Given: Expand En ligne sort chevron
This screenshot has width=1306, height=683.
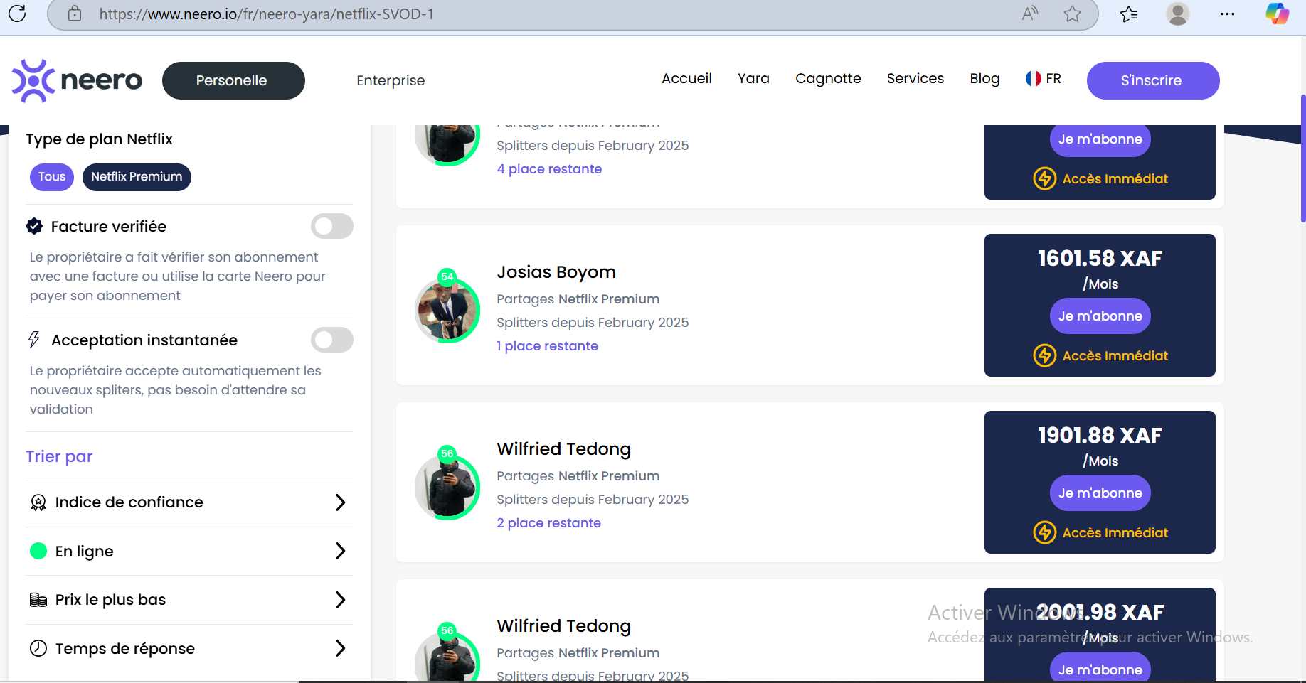Looking at the screenshot, I should pos(340,551).
